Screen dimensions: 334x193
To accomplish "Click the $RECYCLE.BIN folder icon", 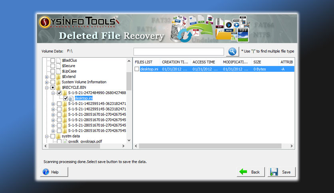I will click(x=58, y=87).
